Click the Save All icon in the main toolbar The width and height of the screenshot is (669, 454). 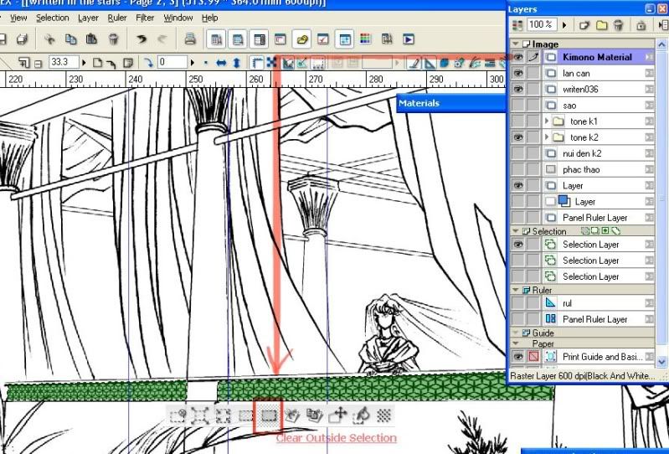click(22, 39)
